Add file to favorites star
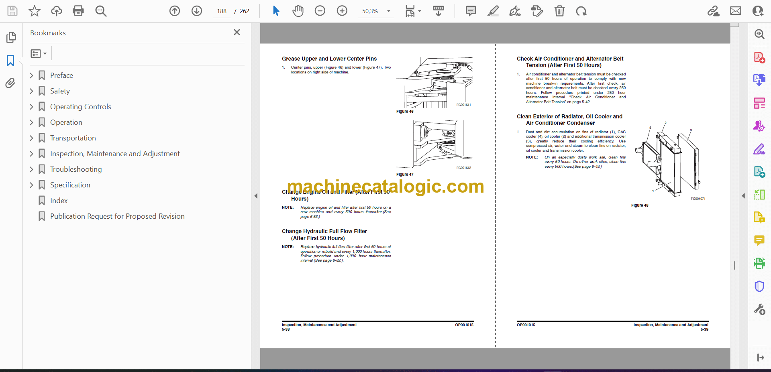The width and height of the screenshot is (771, 372). coord(35,11)
